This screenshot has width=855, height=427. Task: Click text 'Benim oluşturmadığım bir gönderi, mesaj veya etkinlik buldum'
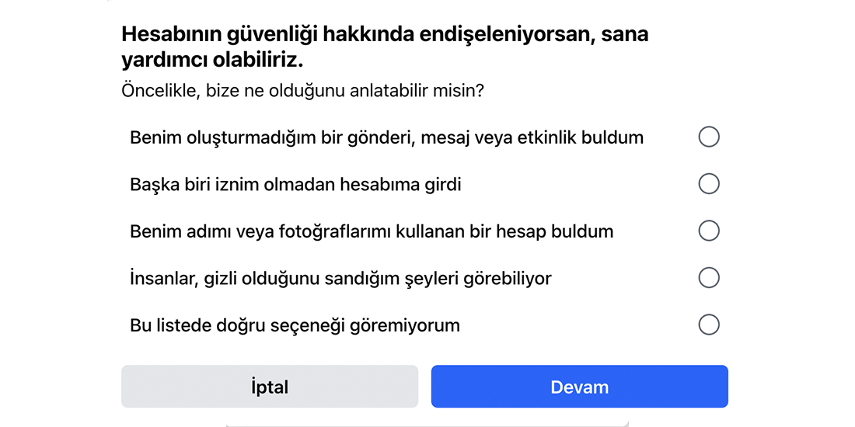pos(386,137)
